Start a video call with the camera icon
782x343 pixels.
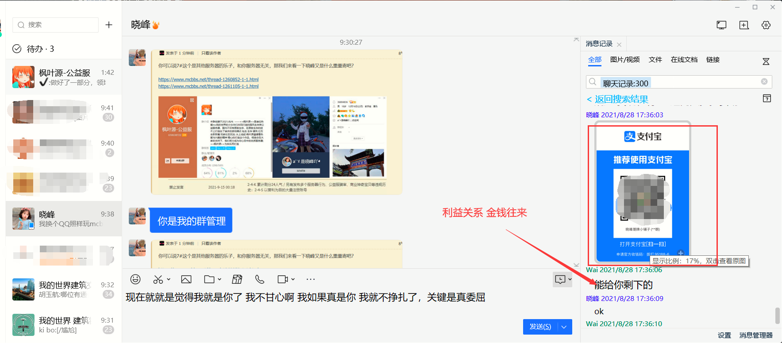click(x=283, y=279)
